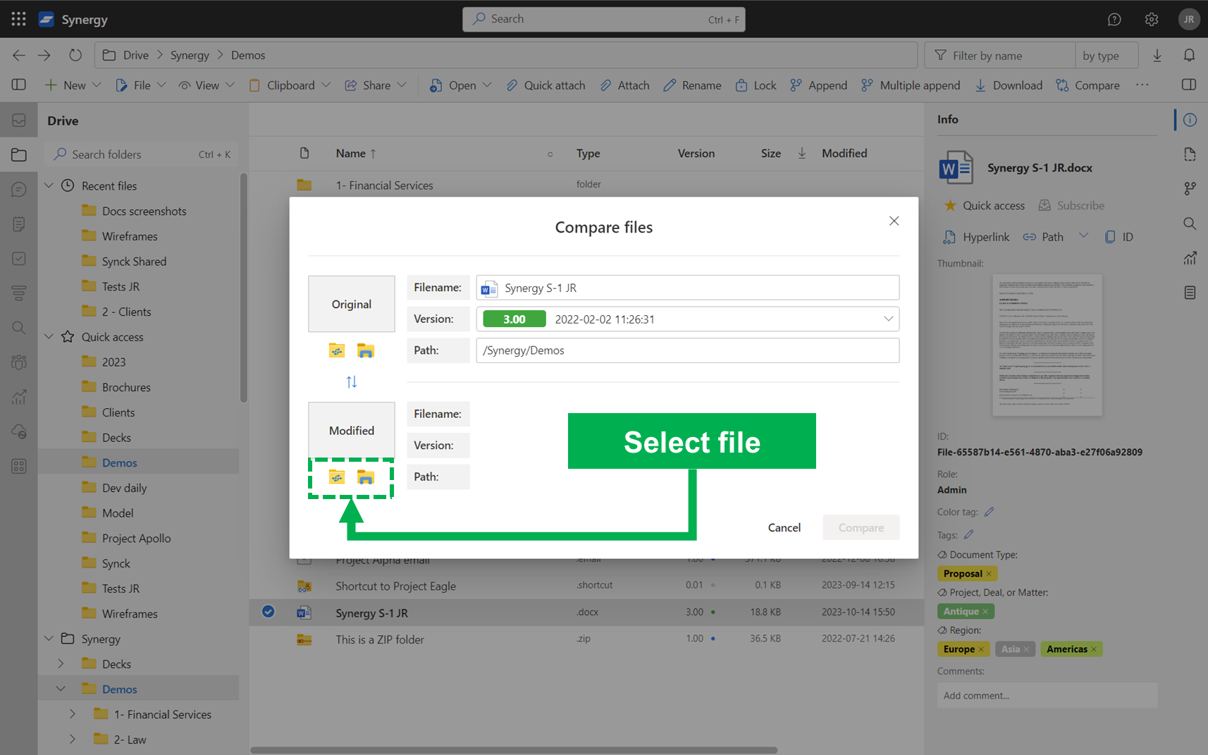Remove the Europe region tag
The image size is (1208, 755).
[981, 649]
